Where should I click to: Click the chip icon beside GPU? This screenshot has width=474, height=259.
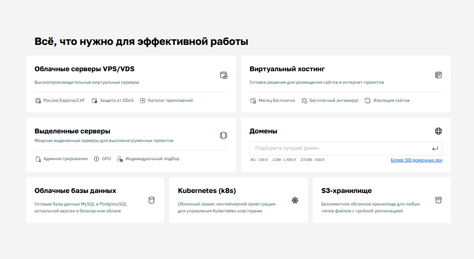[x=97, y=159]
